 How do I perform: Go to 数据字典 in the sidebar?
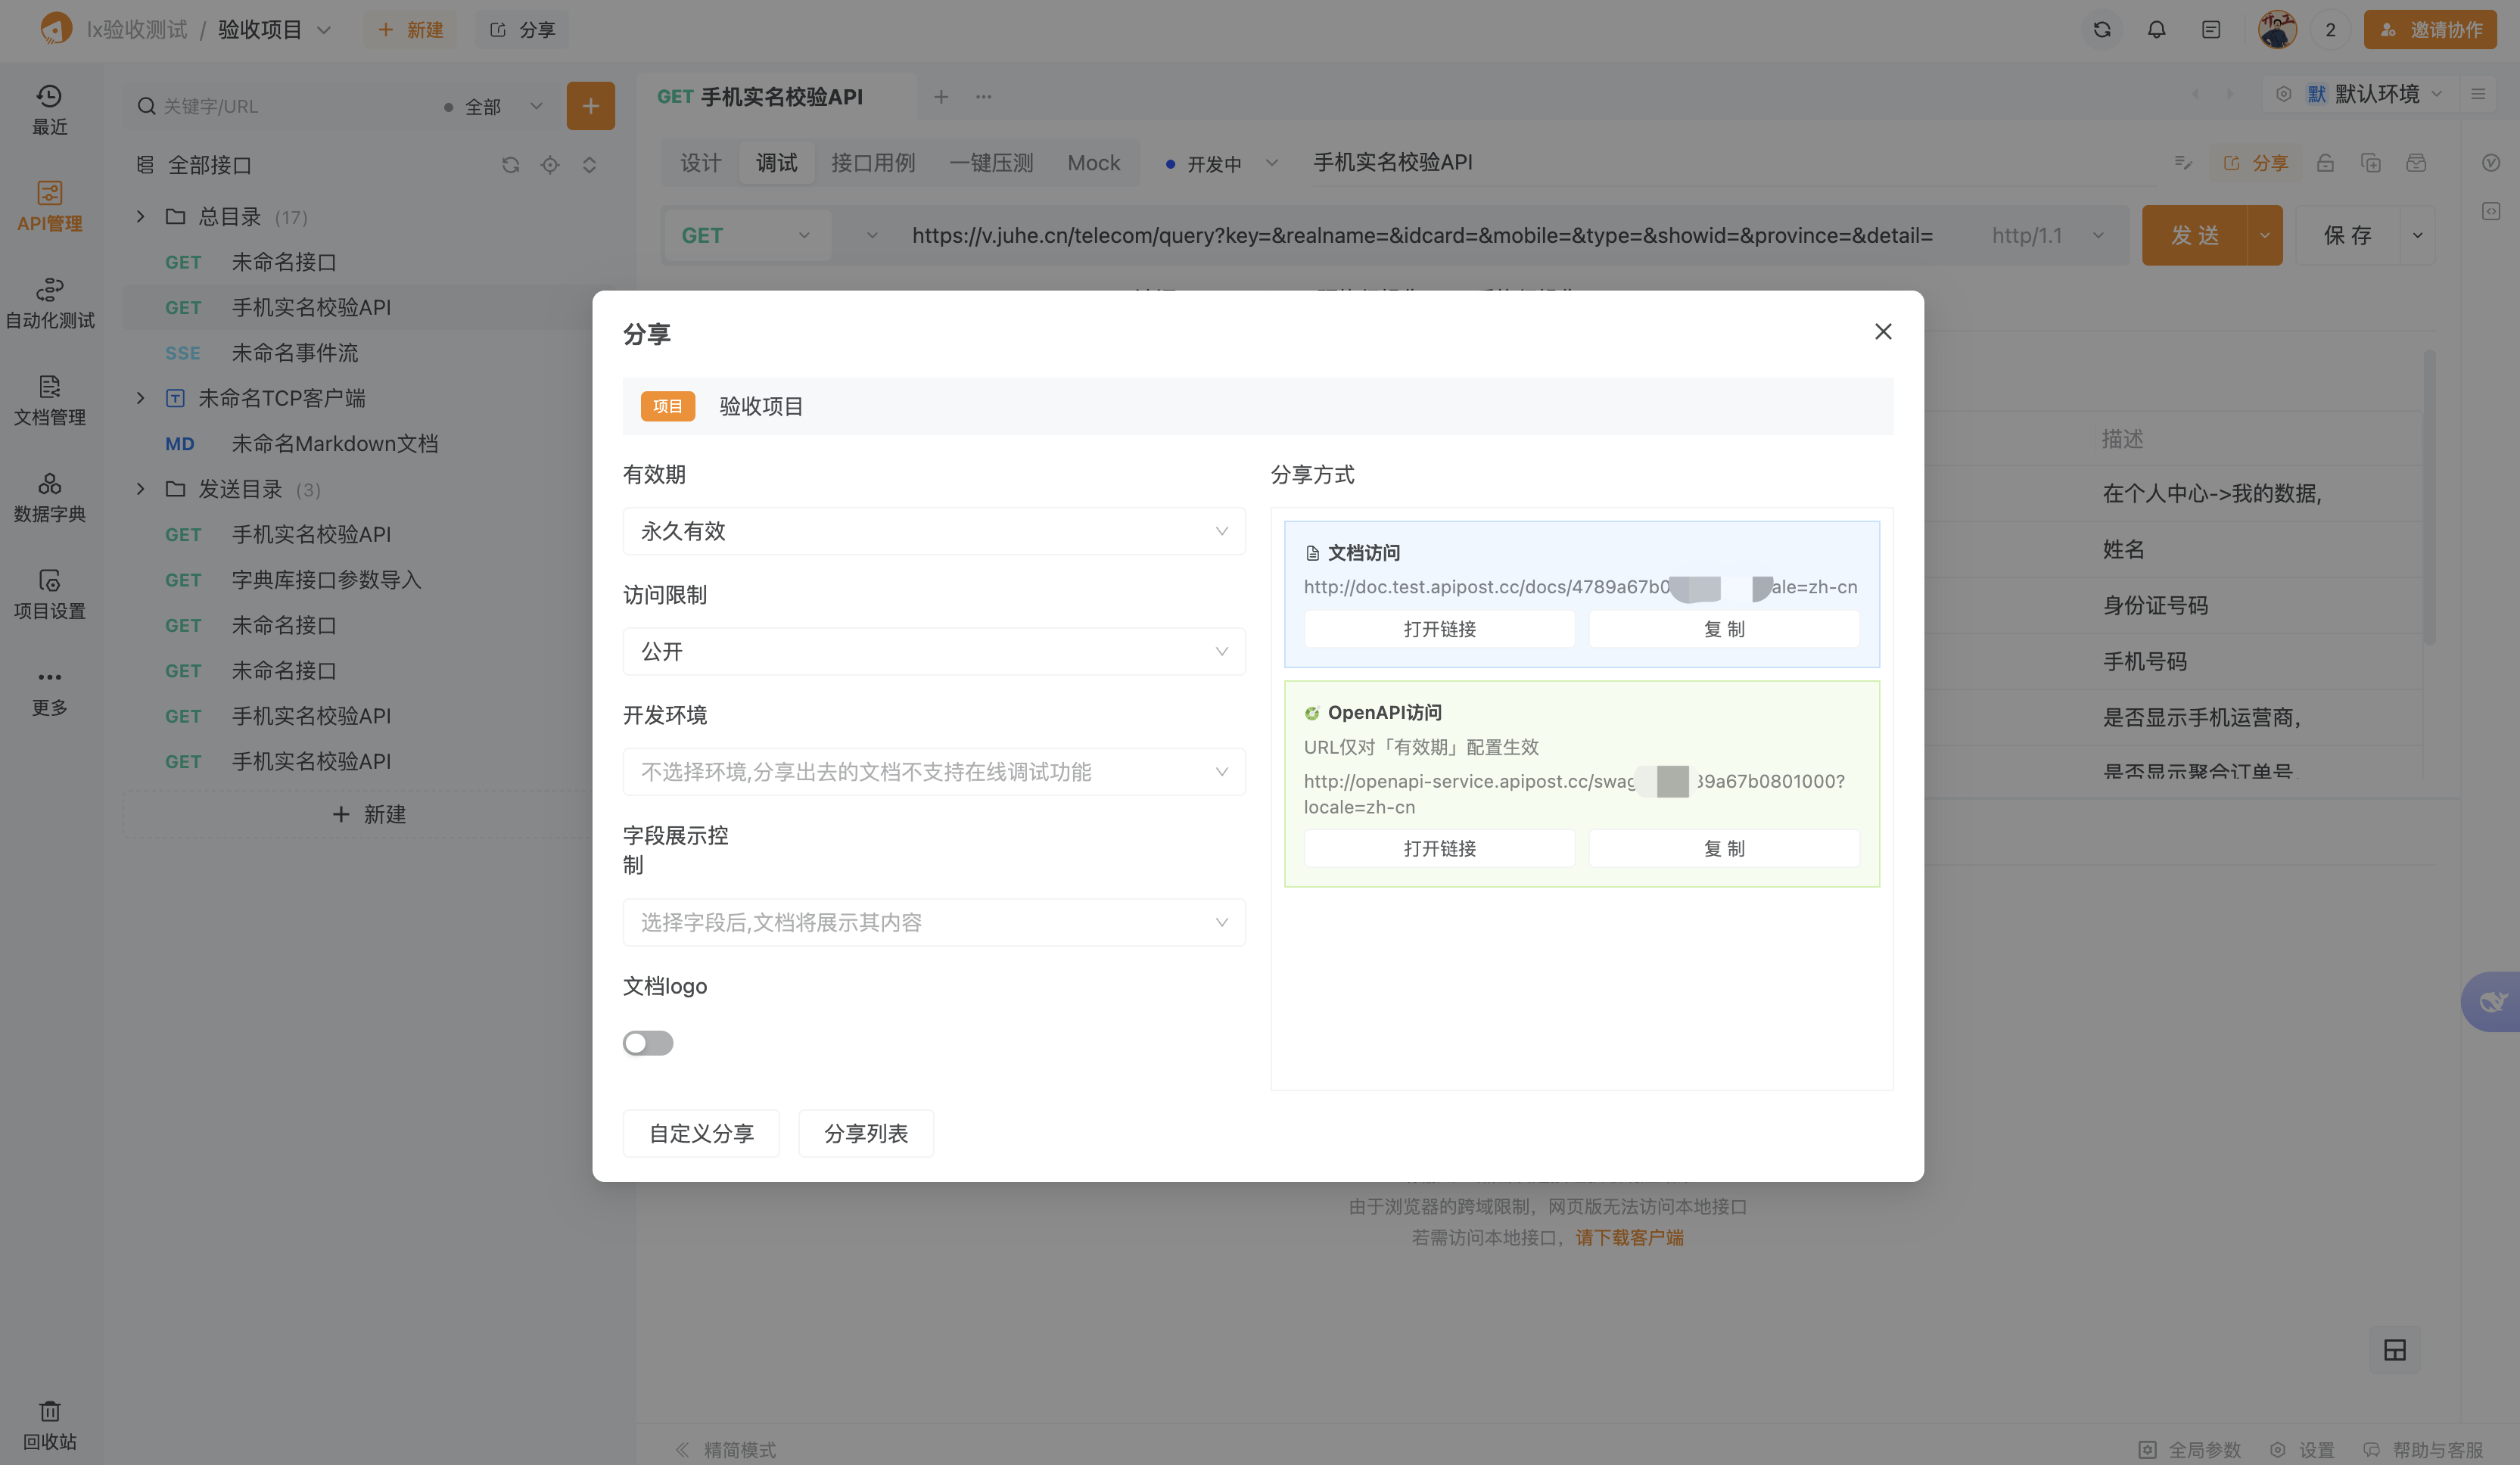49,497
